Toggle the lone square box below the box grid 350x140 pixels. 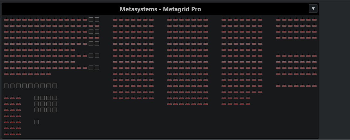(36, 122)
